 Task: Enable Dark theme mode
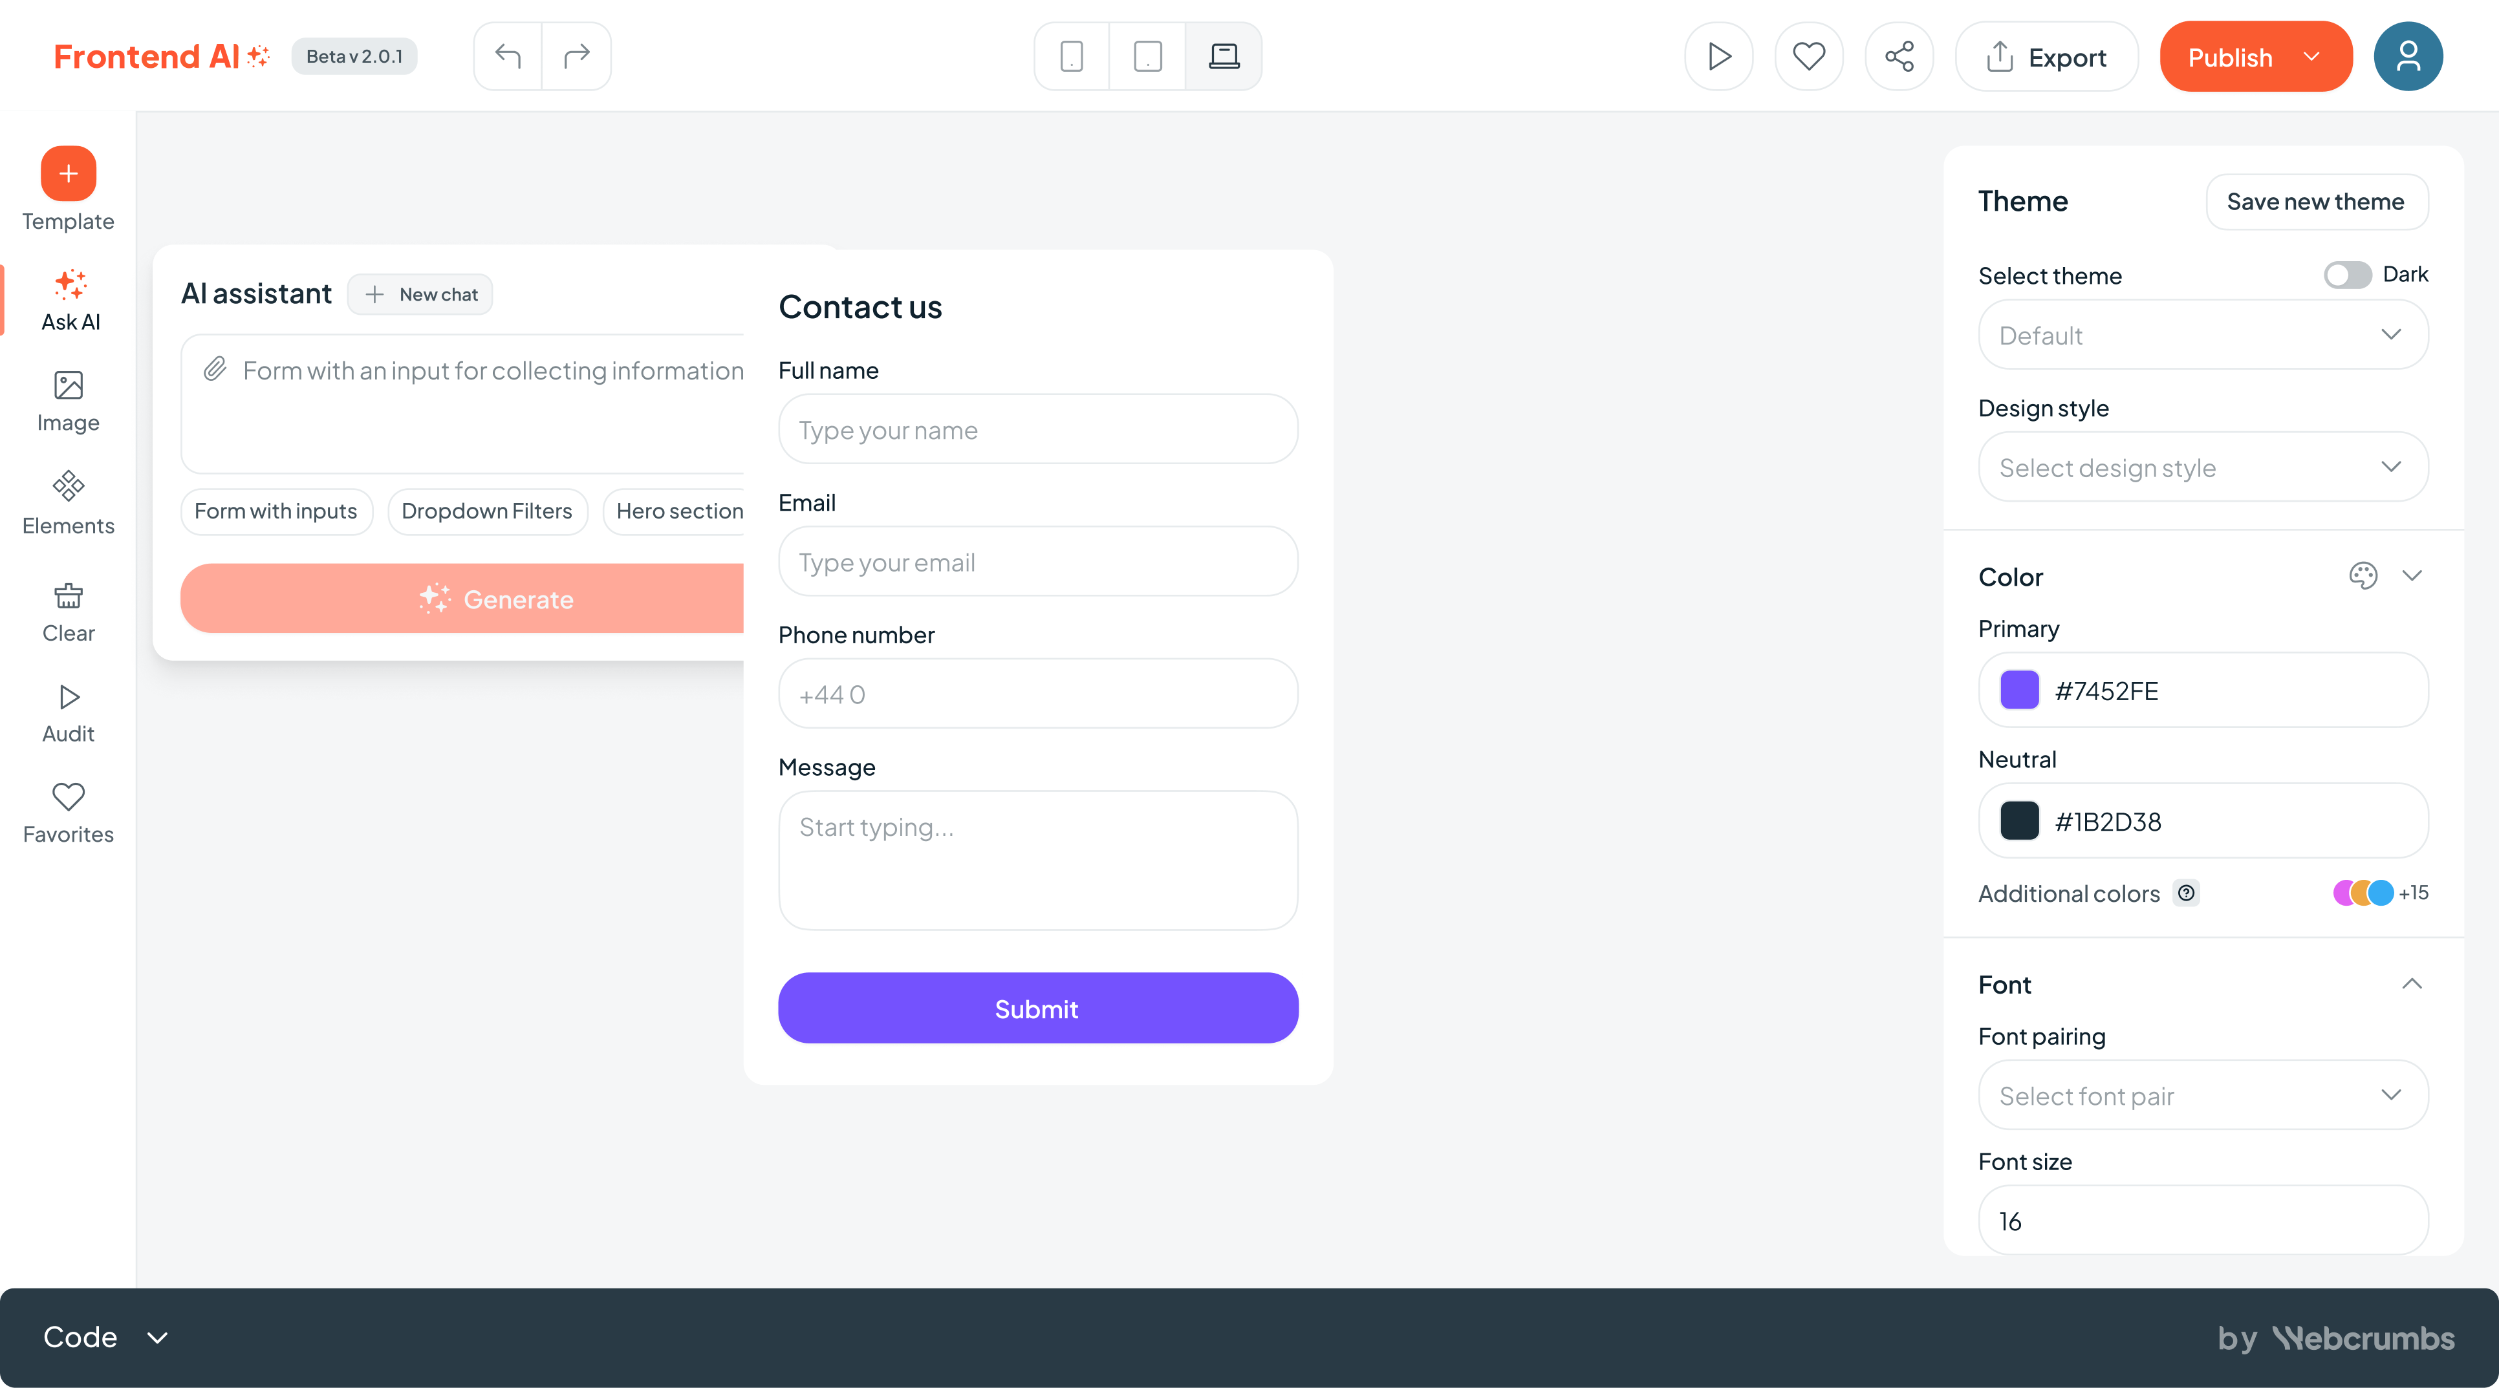click(x=2346, y=275)
